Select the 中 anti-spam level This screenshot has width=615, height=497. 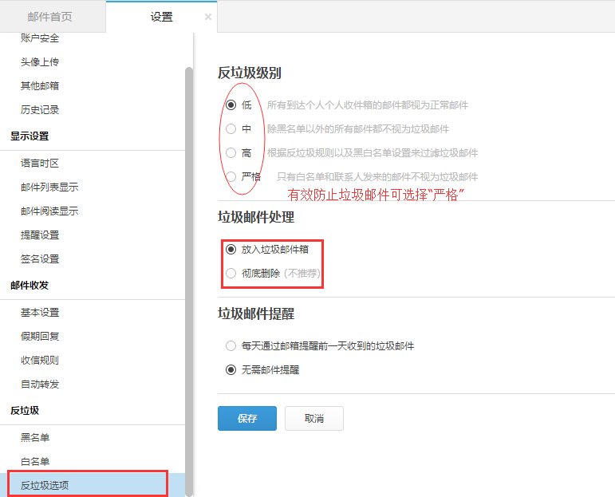231,128
